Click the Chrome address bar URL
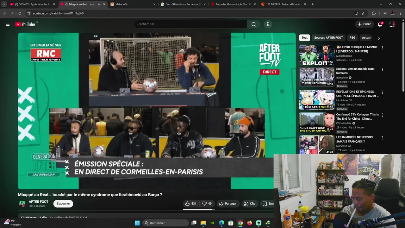The width and height of the screenshot is (405, 228). coord(58,13)
